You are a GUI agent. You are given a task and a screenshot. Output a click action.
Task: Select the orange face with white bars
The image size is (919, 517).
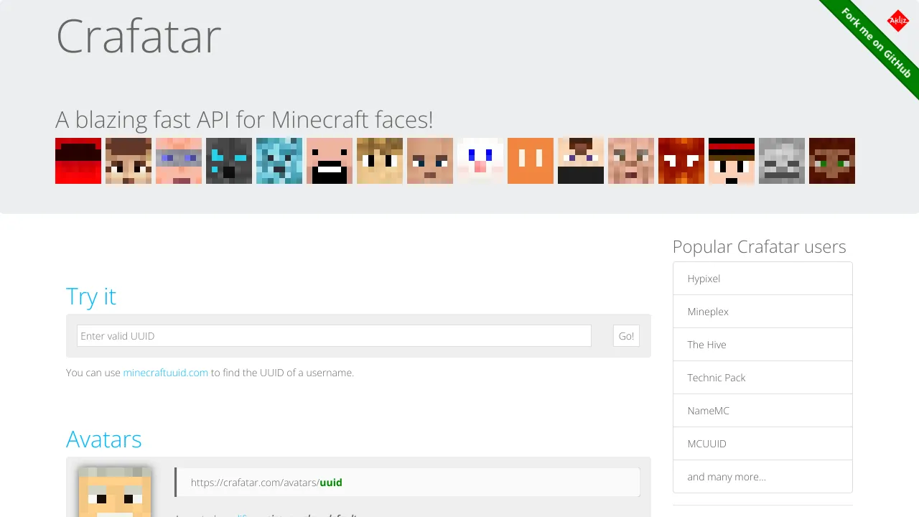(531, 161)
